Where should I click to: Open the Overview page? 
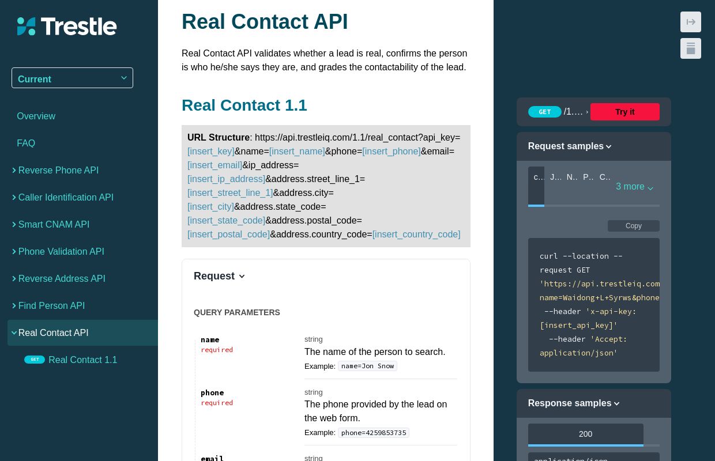(x=36, y=116)
